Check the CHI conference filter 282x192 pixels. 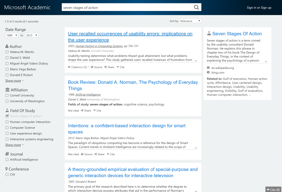[7, 174]
